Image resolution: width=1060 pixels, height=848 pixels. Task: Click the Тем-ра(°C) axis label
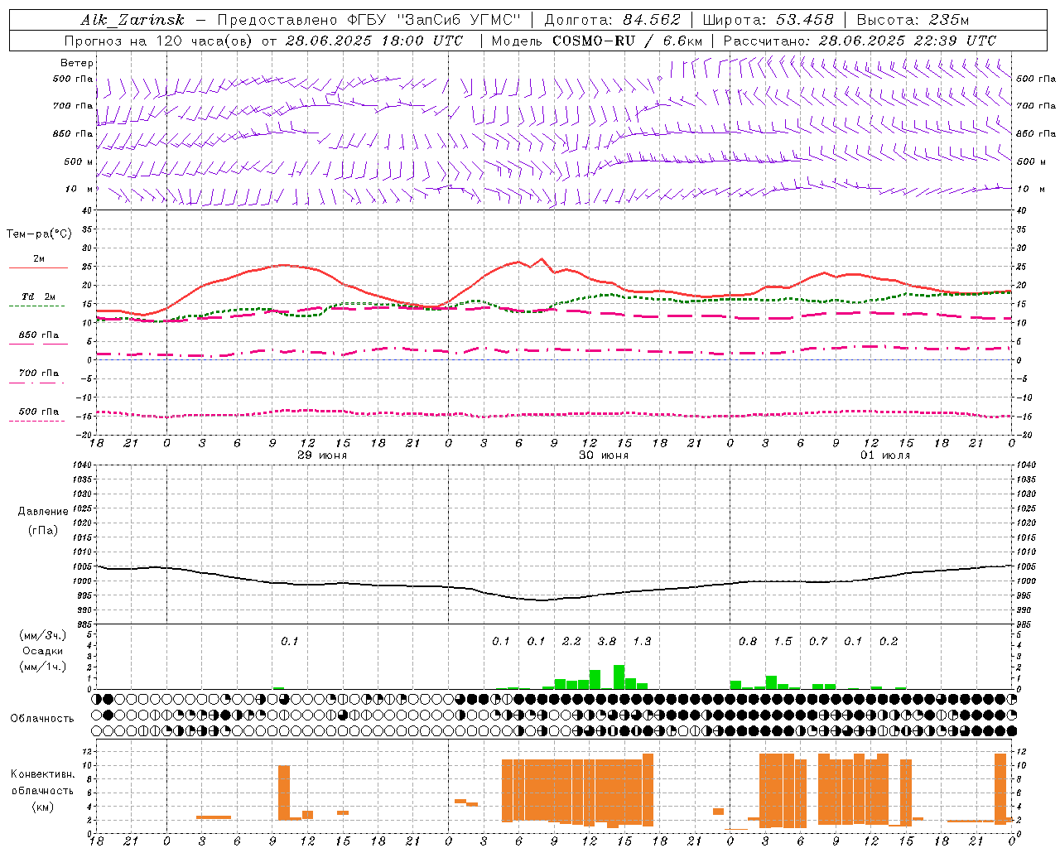coord(39,234)
